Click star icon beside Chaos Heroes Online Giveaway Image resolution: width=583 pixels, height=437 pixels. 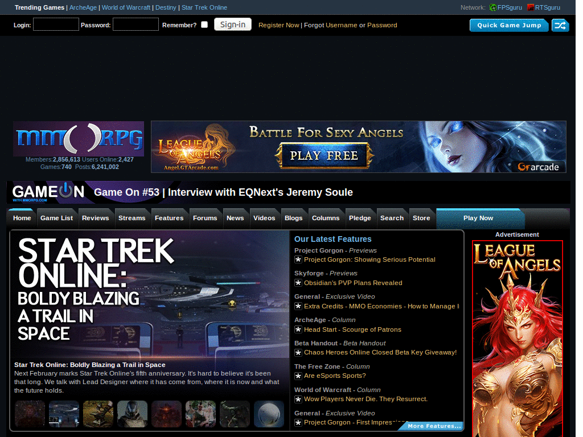point(298,353)
